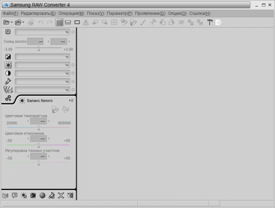Open the Параметр menu
Screen dimensions: 275x208
coord(120,13)
